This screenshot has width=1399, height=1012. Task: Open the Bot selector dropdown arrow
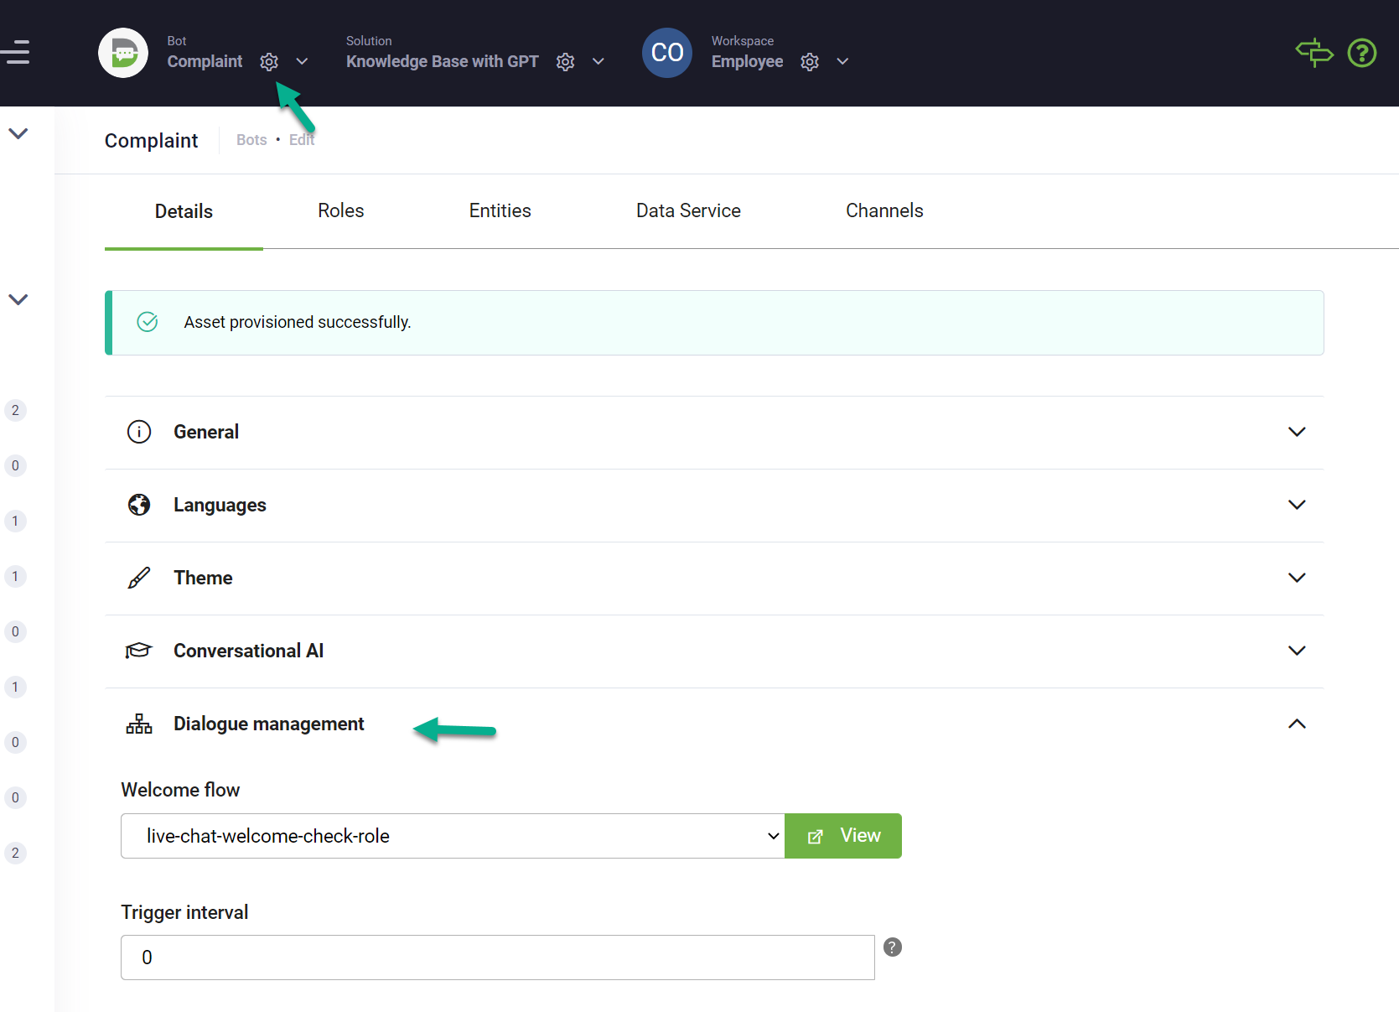[303, 62]
